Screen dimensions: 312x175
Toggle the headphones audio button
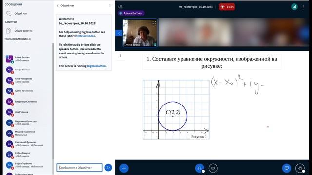tap(199, 168)
